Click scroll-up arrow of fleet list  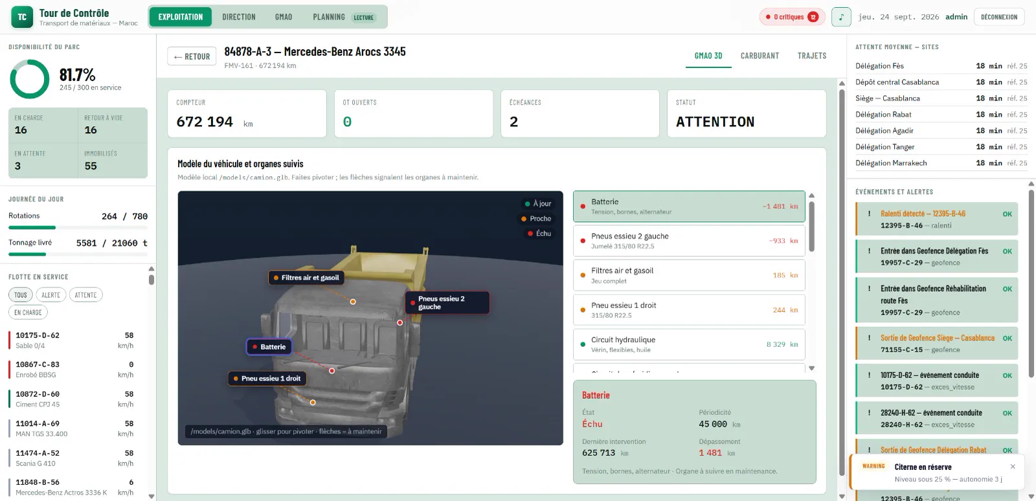click(152, 269)
